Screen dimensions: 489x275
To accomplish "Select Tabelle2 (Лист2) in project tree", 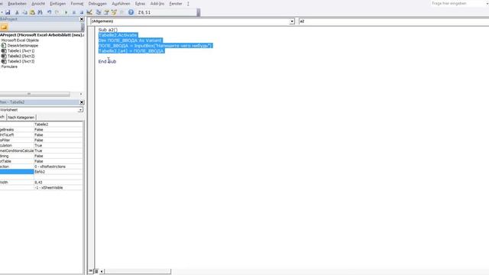I will coord(21,56).
